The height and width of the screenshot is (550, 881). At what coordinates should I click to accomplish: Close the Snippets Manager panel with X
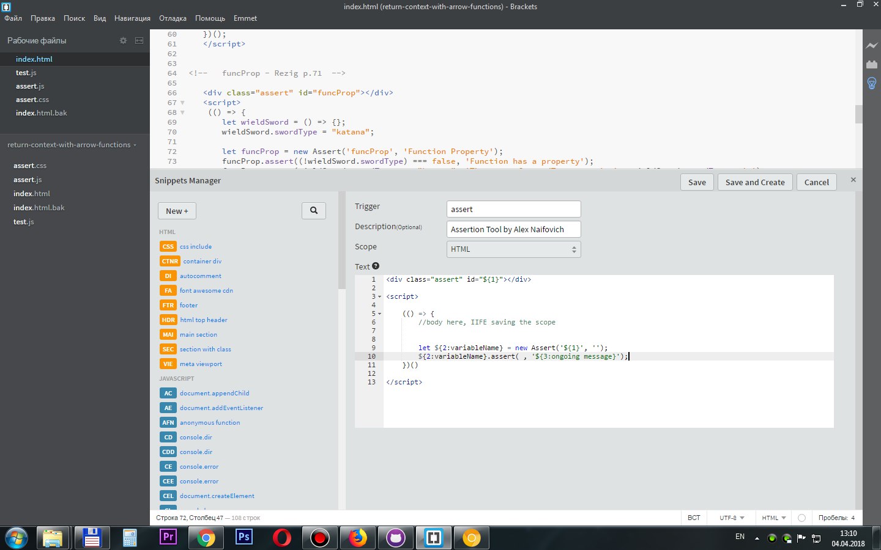853,180
